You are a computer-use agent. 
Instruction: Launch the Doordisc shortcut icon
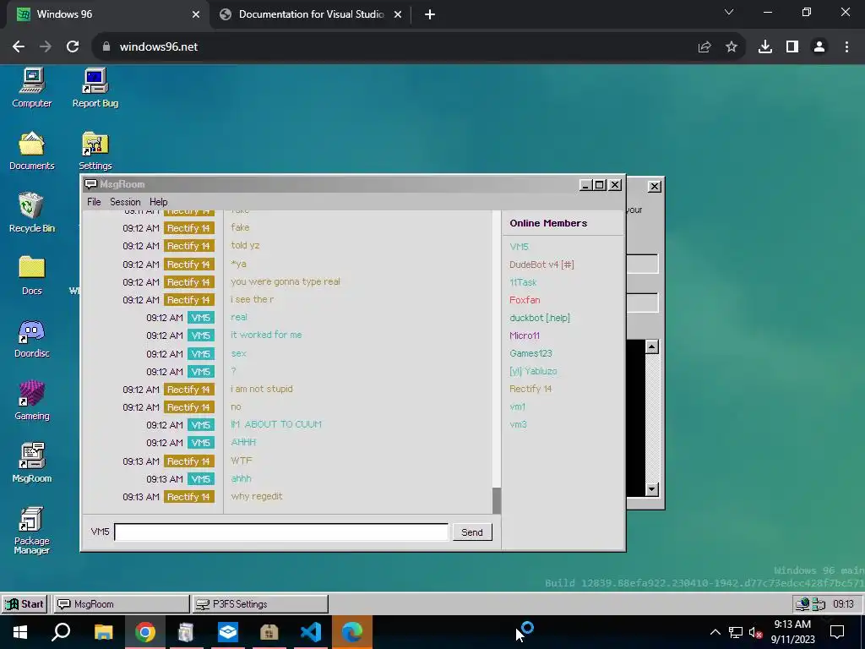click(32, 338)
